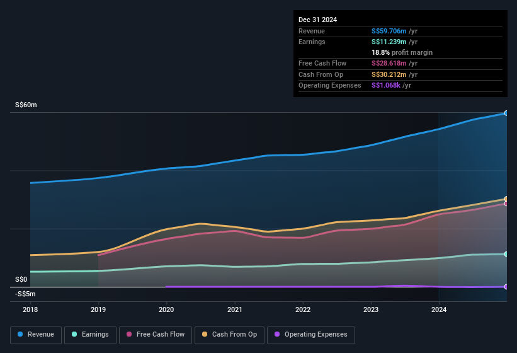Click the Revenue row label in tooltip
The width and height of the screenshot is (517, 353).
tap(312, 31)
